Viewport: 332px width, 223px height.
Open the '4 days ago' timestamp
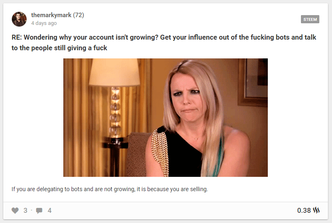pos(44,23)
